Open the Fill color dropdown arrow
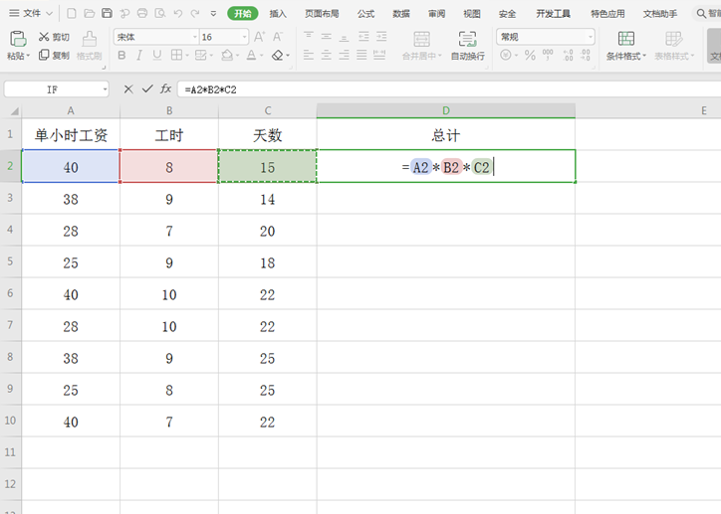Screen dimensions: 721x514 pos(238,56)
